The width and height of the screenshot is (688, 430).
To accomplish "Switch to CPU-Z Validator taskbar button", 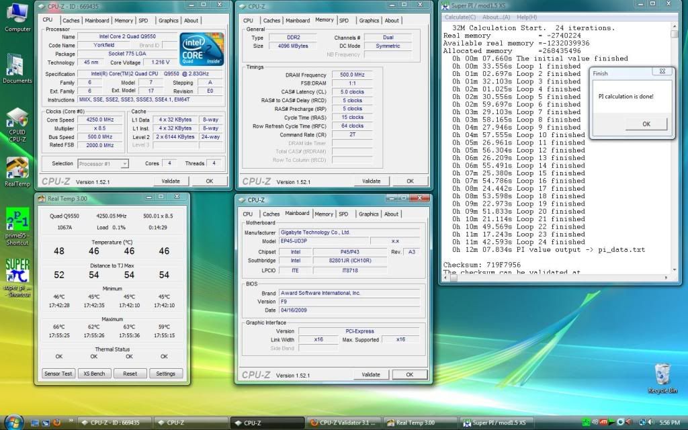I will pos(344,423).
